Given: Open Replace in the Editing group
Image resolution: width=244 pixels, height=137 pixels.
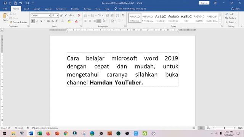Looking at the screenshot, I should [x=231, y=18].
